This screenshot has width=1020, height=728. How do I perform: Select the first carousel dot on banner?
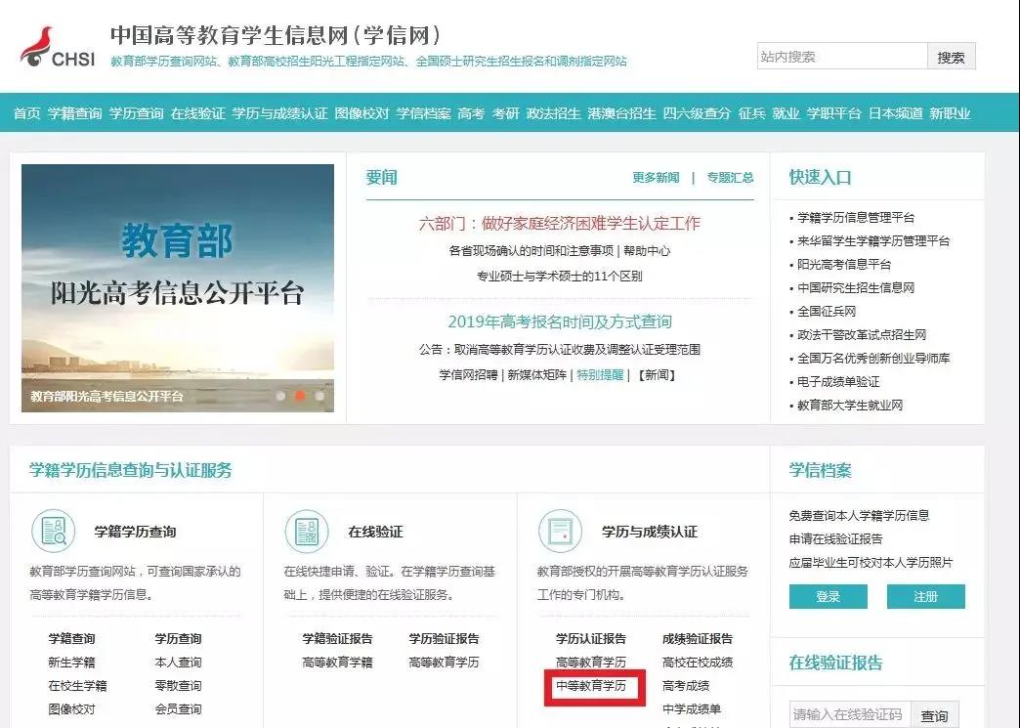pos(280,396)
